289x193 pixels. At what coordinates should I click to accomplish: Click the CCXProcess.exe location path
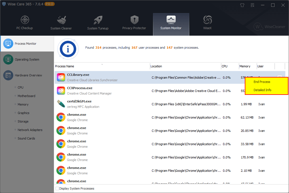(x=186, y=91)
